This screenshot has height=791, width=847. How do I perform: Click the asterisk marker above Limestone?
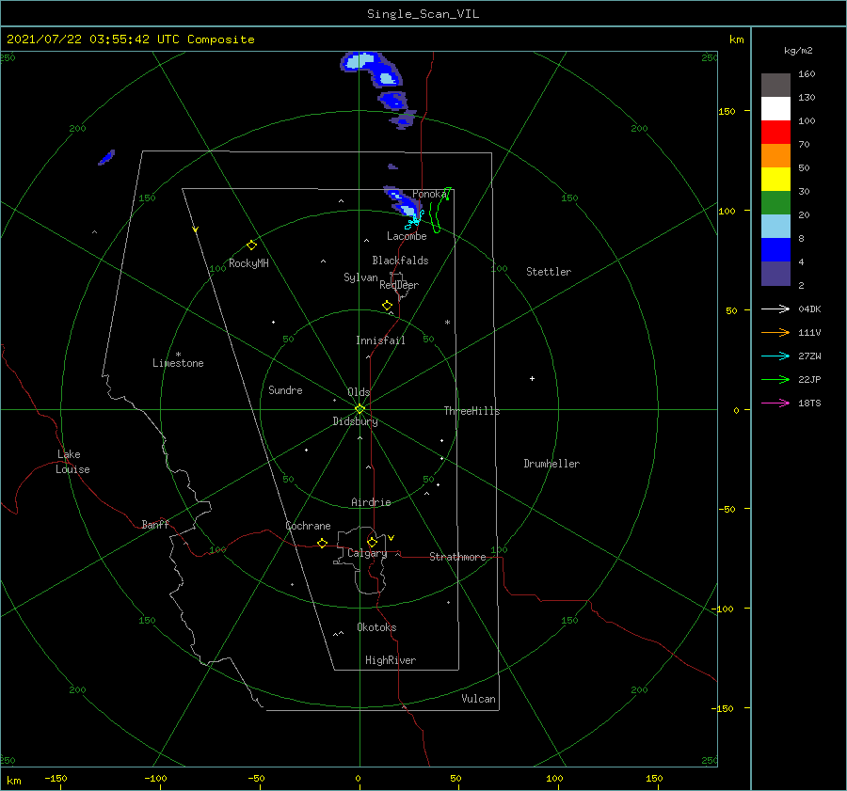tap(178, 355)
